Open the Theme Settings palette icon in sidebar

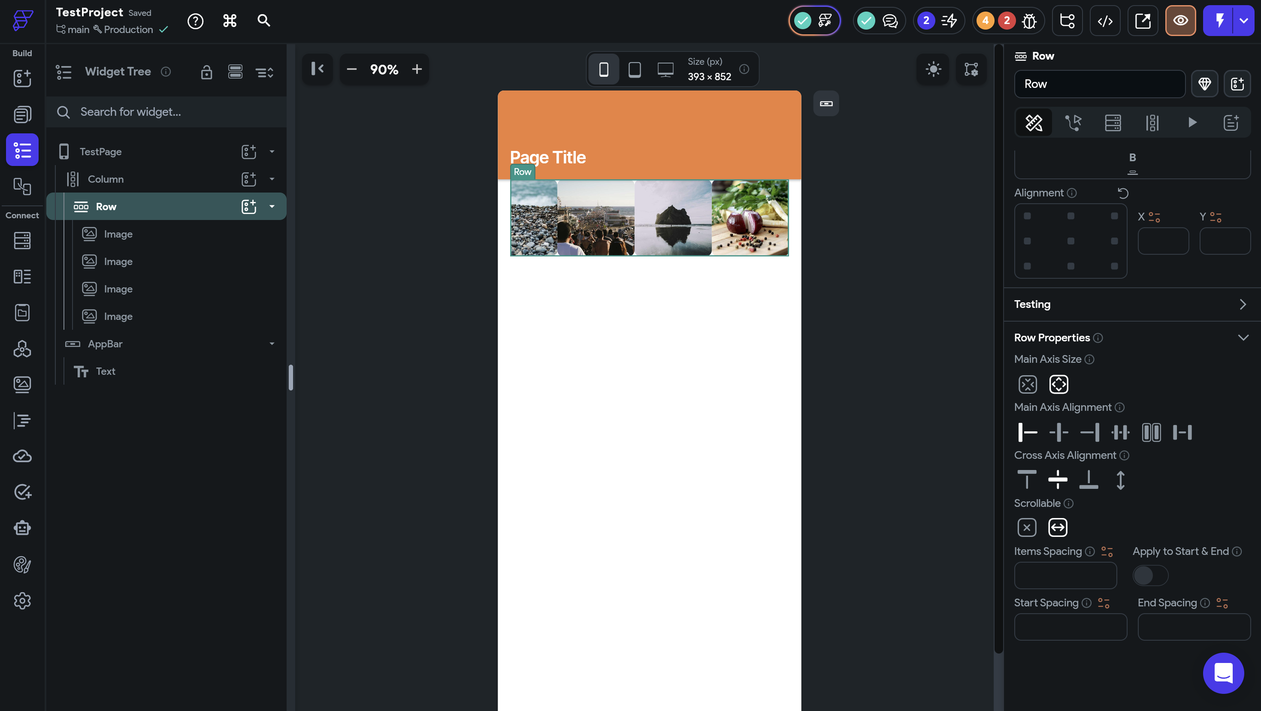coord(22,564)
